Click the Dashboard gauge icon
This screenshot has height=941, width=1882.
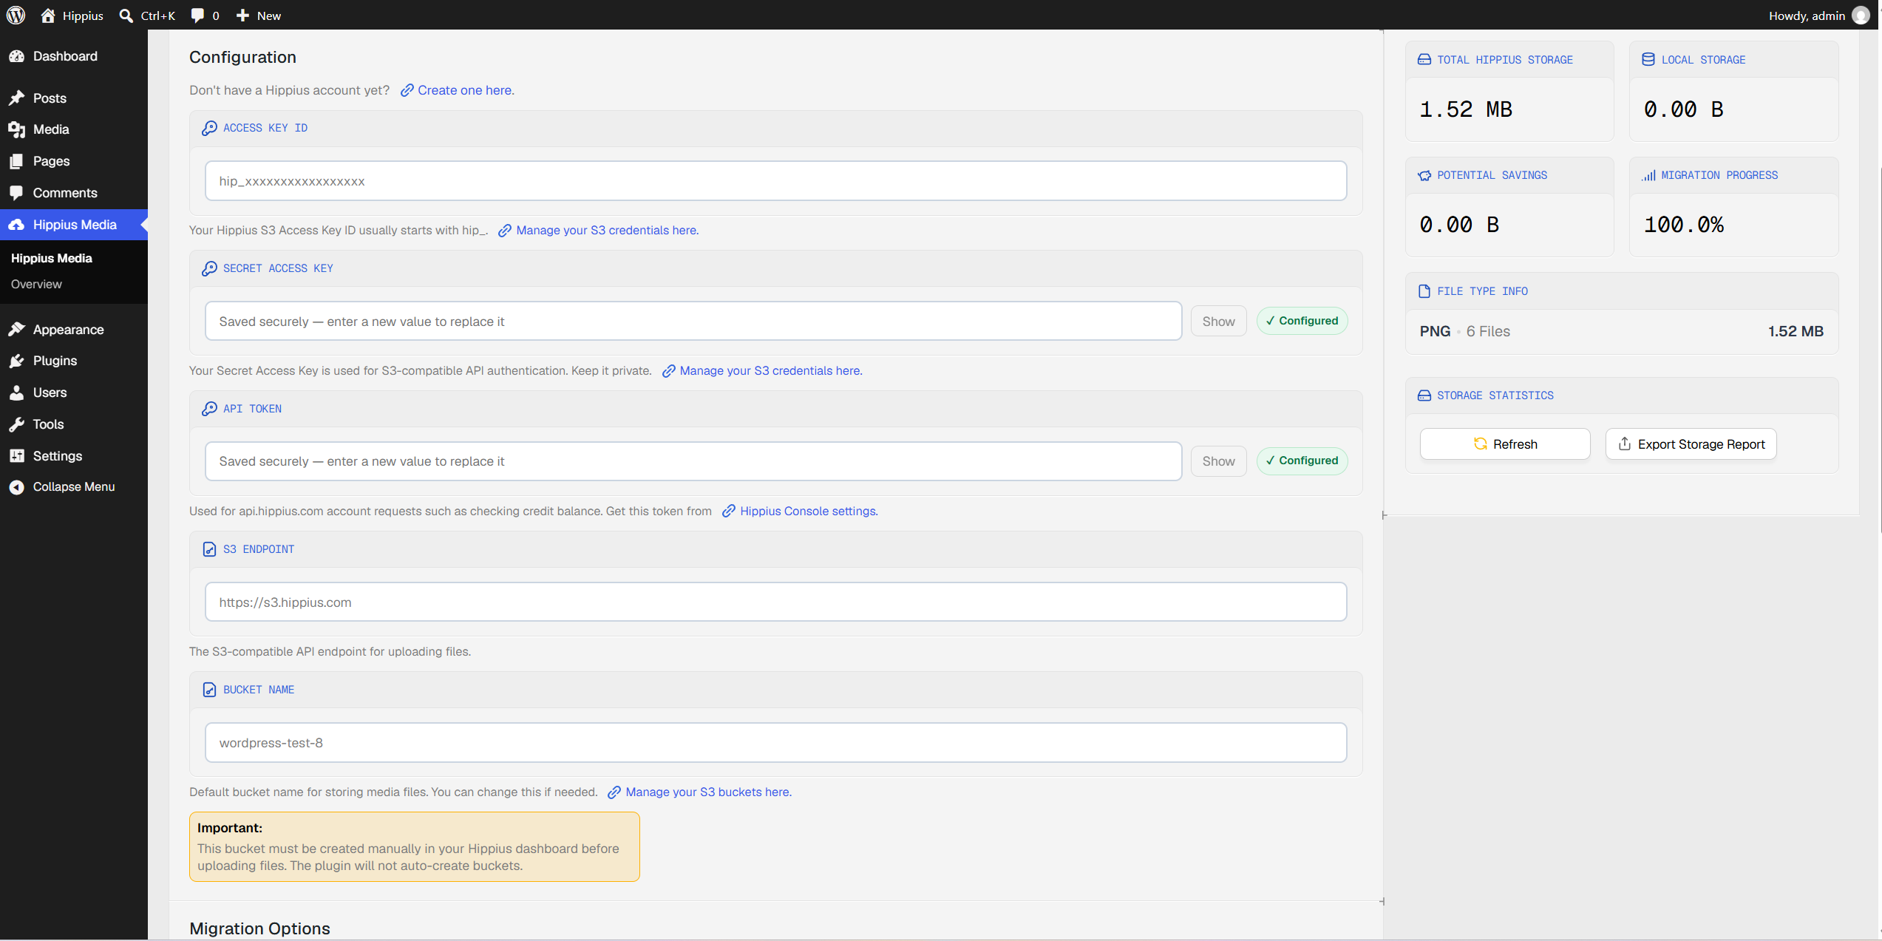pos(17,56)
